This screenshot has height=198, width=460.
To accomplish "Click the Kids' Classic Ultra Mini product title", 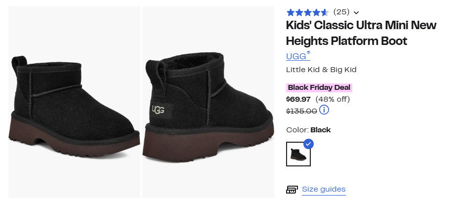I will pos(361,33).
